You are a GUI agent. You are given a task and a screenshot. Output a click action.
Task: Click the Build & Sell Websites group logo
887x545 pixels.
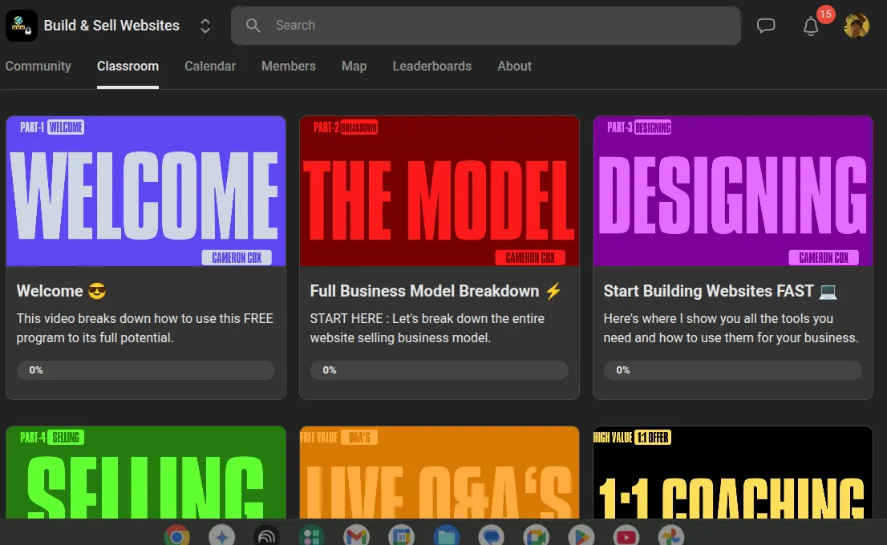pos(22,26)
